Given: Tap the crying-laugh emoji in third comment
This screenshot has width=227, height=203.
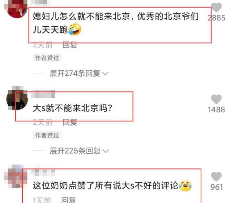Looking at the screenshot, I should coord(185,186).
